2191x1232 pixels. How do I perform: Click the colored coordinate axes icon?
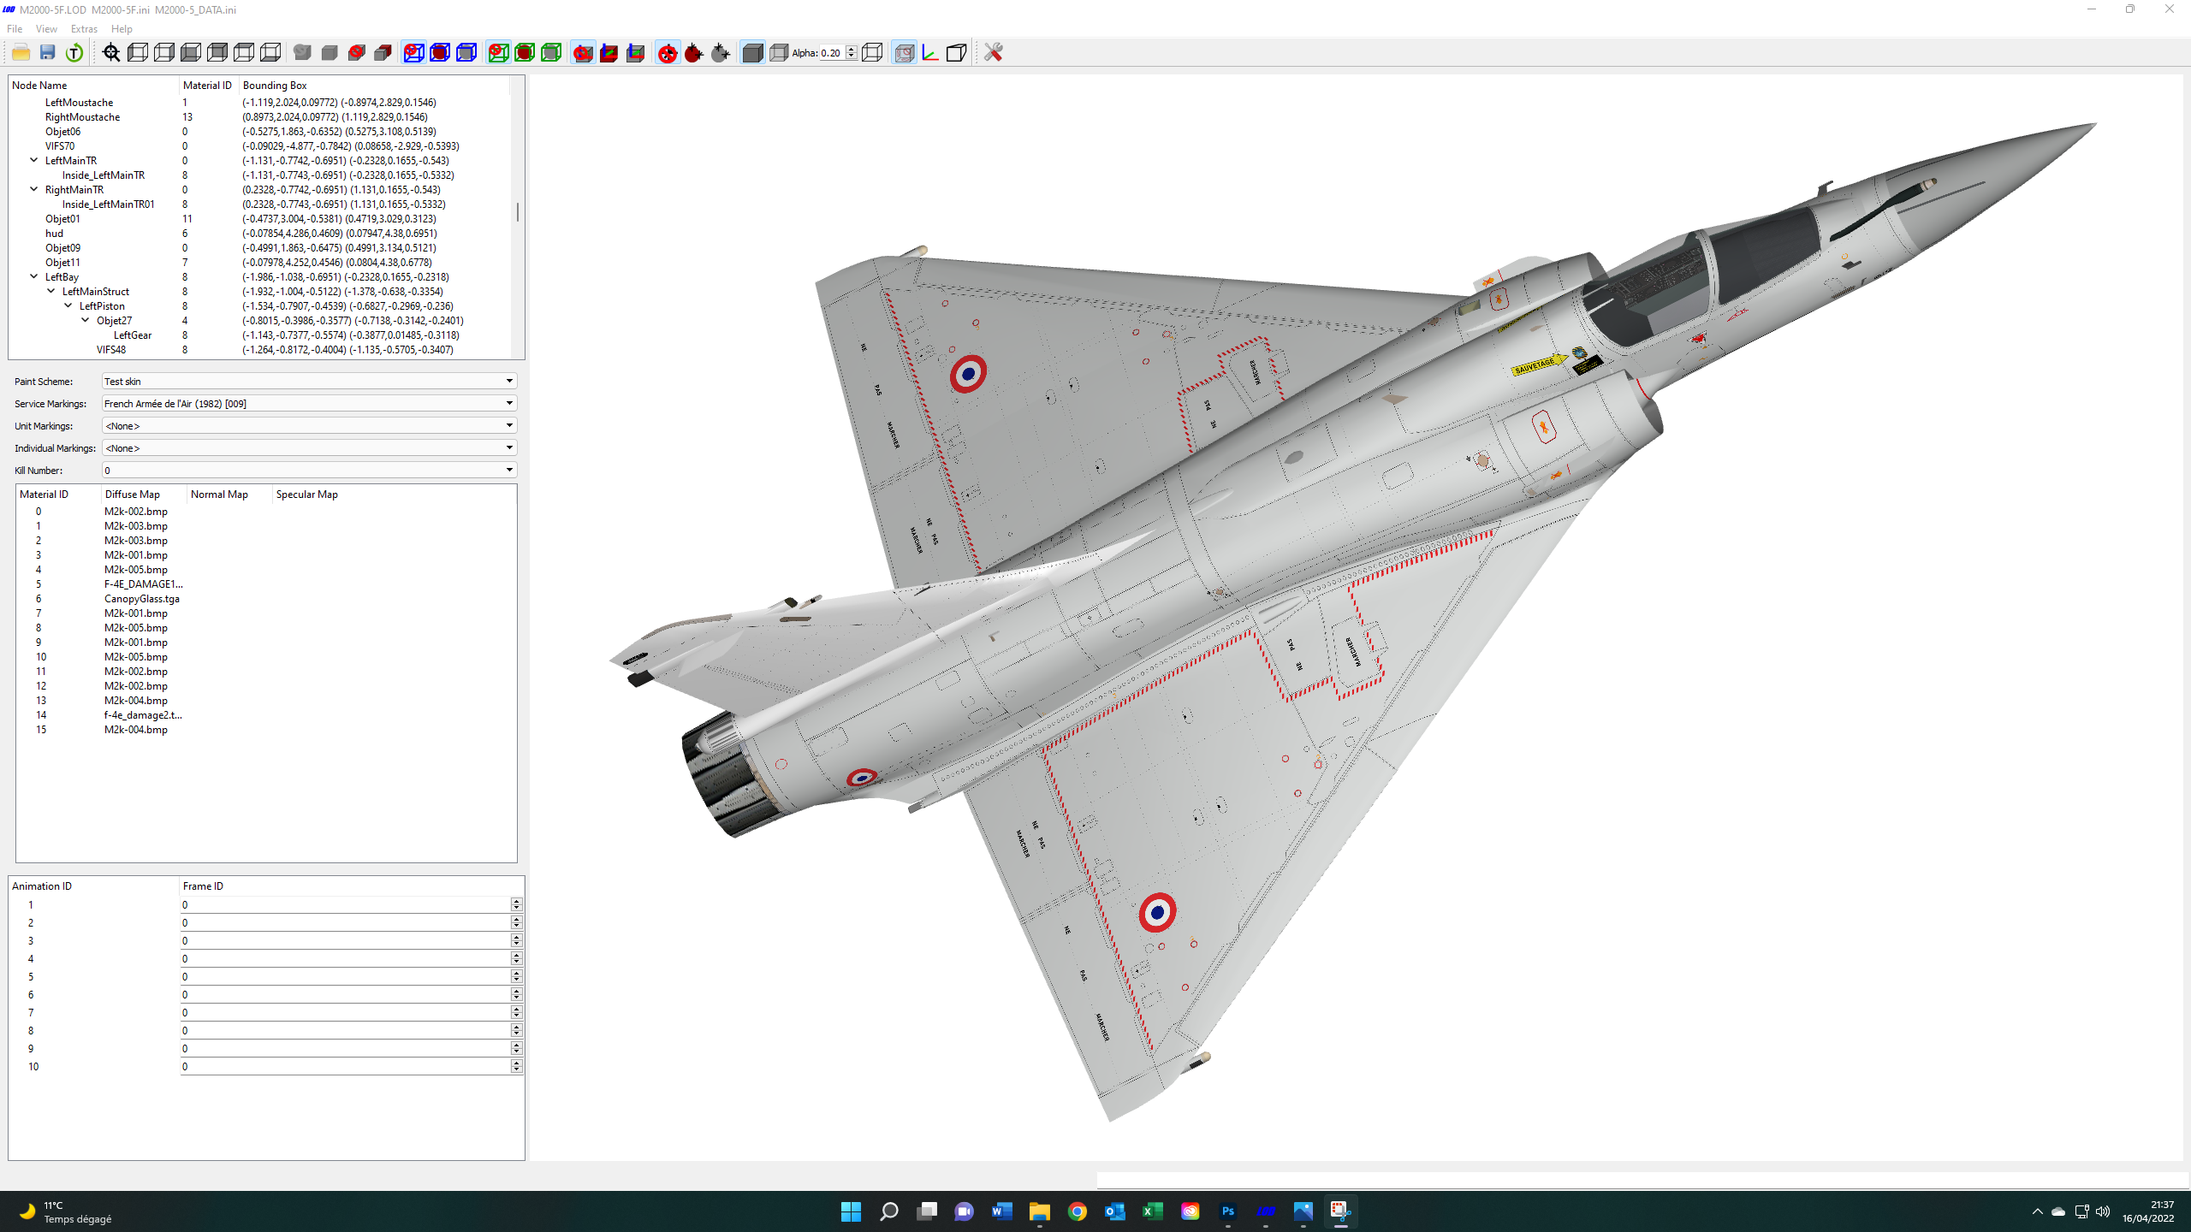pos(930,53)
